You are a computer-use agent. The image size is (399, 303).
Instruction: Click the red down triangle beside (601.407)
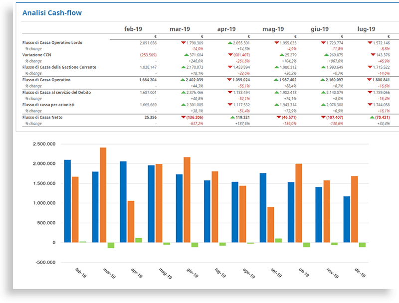pos(230,55)
